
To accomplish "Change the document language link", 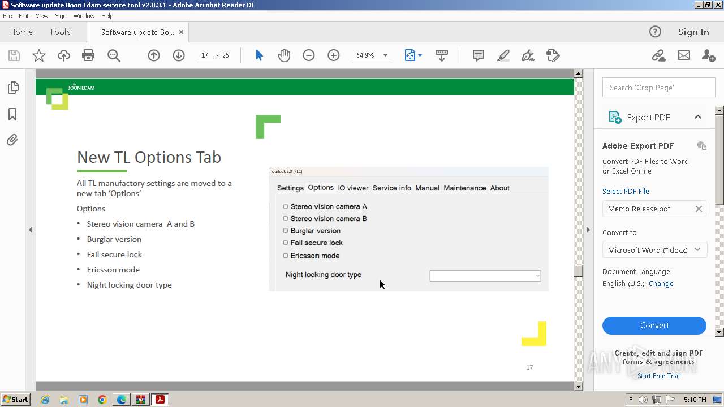I will pyautogui.click(x=661, y=284).
